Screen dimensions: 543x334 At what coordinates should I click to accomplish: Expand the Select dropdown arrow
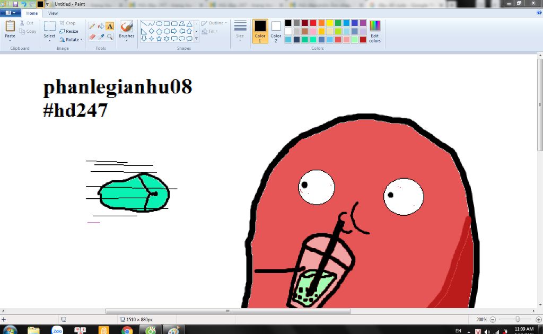(x=49, y=40)
